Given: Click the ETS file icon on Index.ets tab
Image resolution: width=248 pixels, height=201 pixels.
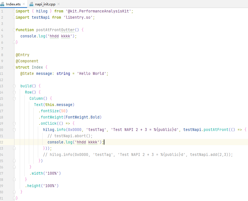Looking at the screenshot, I should coord(3,4).
